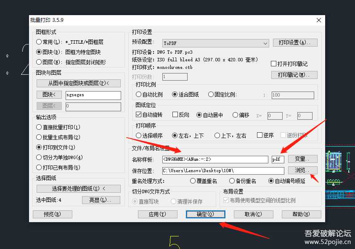Open the ToPDF preset configuration dropdown

265,43
